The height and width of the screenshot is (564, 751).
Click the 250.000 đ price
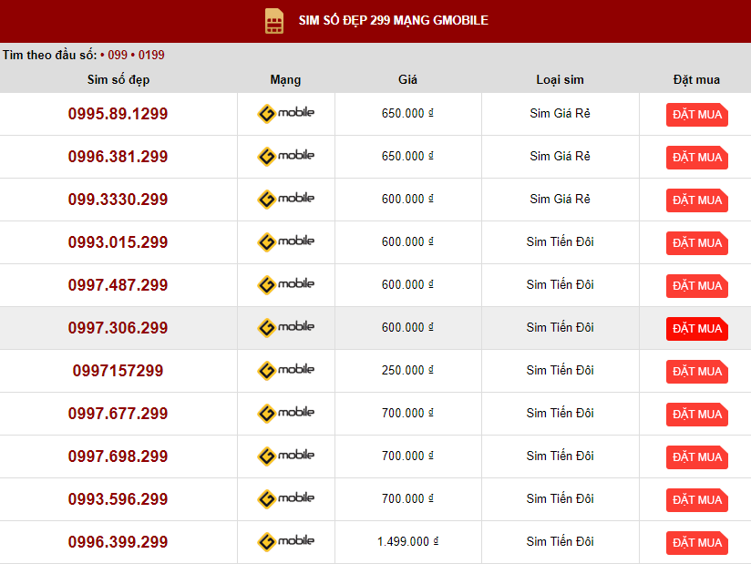tap(407, 370)
